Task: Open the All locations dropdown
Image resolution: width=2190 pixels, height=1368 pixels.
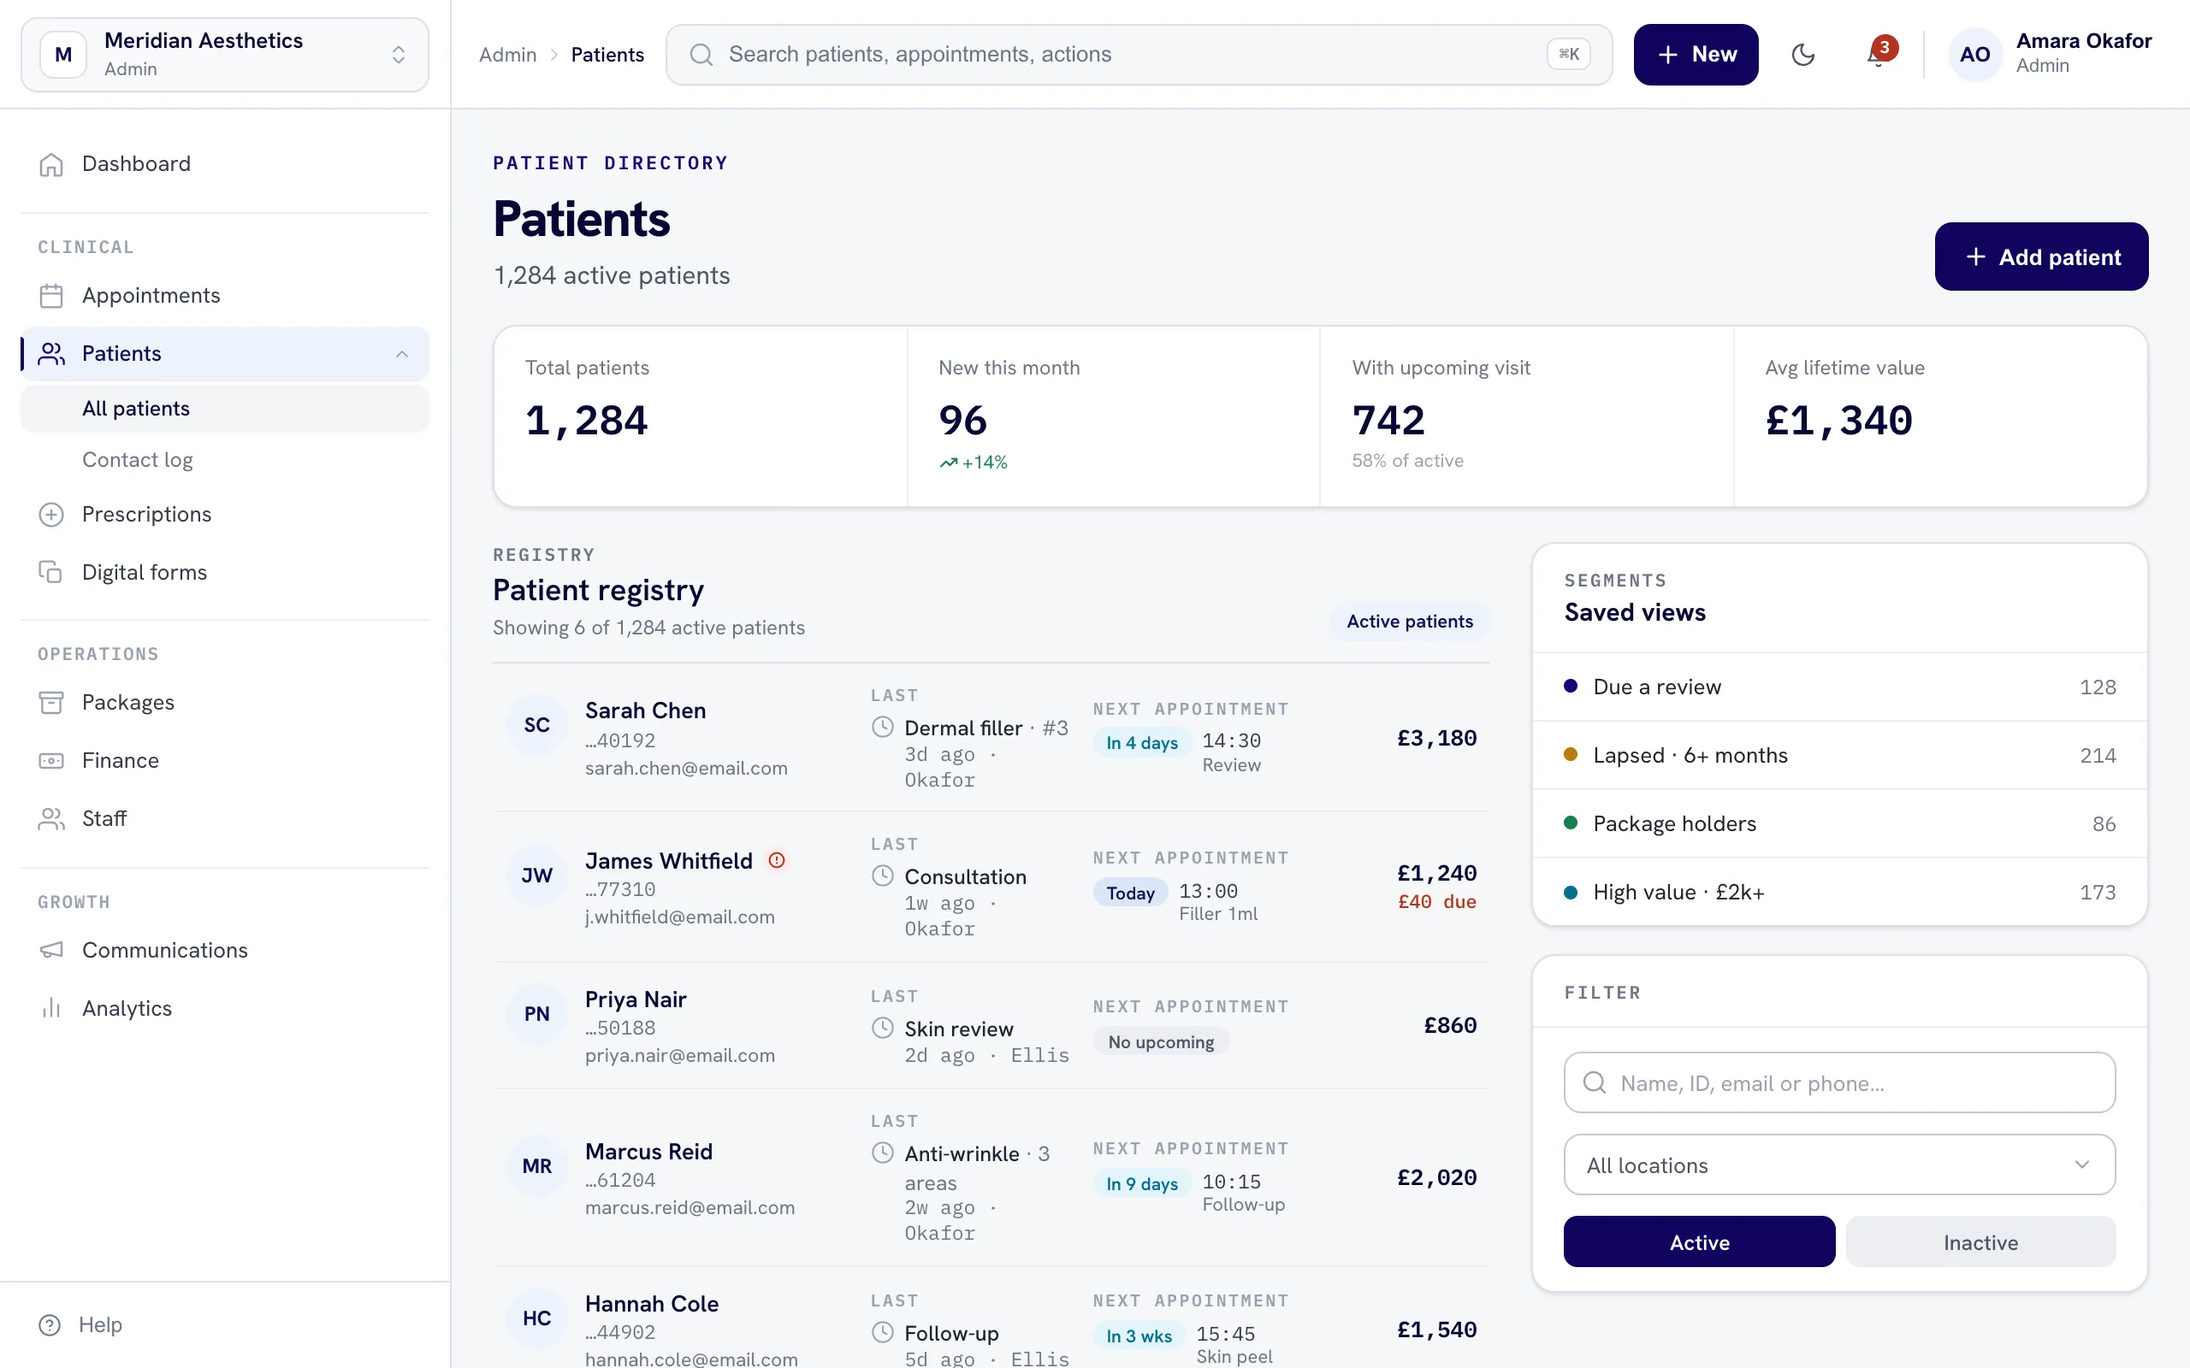Action: point(1839,1165)
